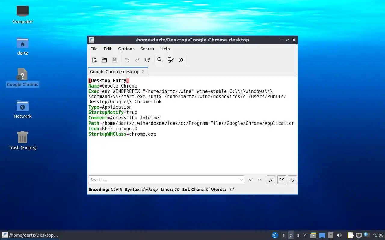Open the volume speaker icon in tray

click(x=339, y=235)
